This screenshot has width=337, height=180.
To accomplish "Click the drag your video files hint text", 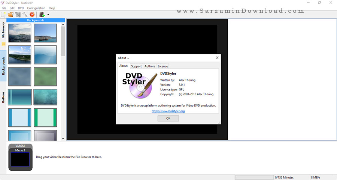I will pyautogui.click(x=69, y=157).
